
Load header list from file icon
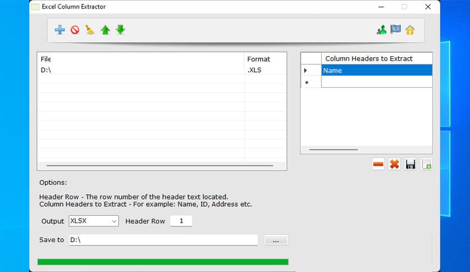pyautogui.click(x=426, y=164)
